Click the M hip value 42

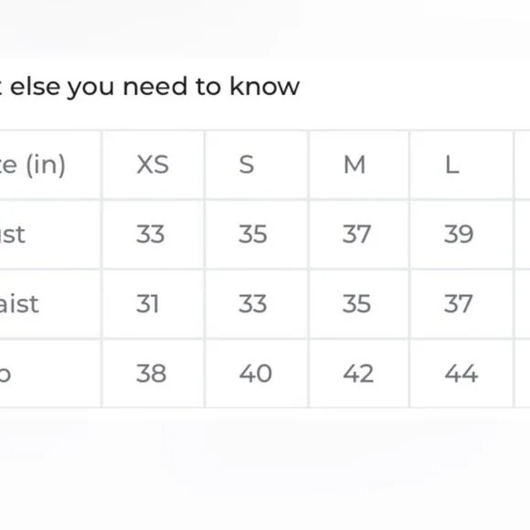[358, 374]
